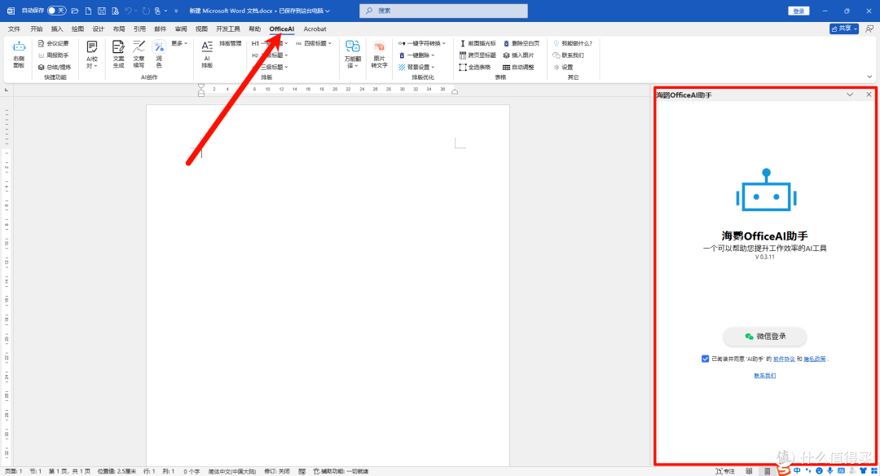Open the 软件协议 link
This screenshot has width=880, height=476.
[784, 359]
